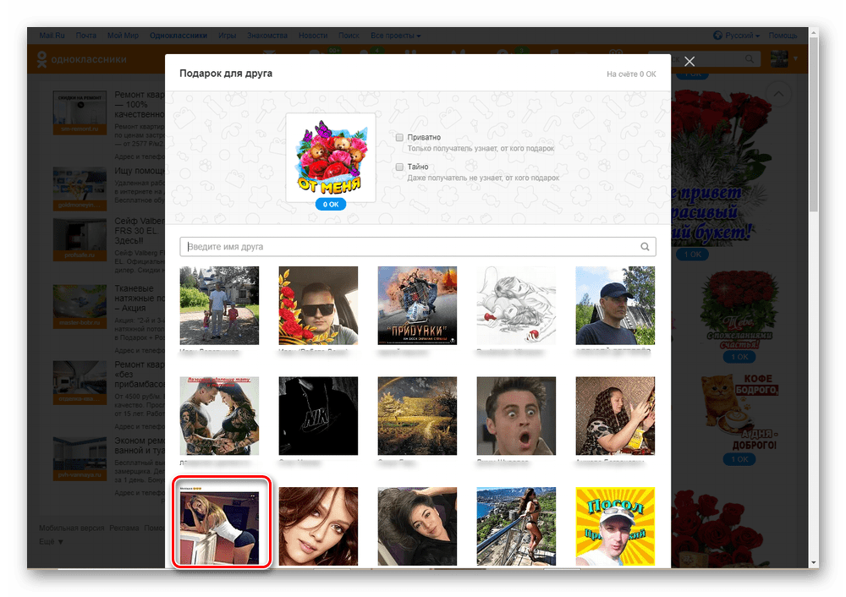Close the gift dialog with the X icon

tap(689, 62)
